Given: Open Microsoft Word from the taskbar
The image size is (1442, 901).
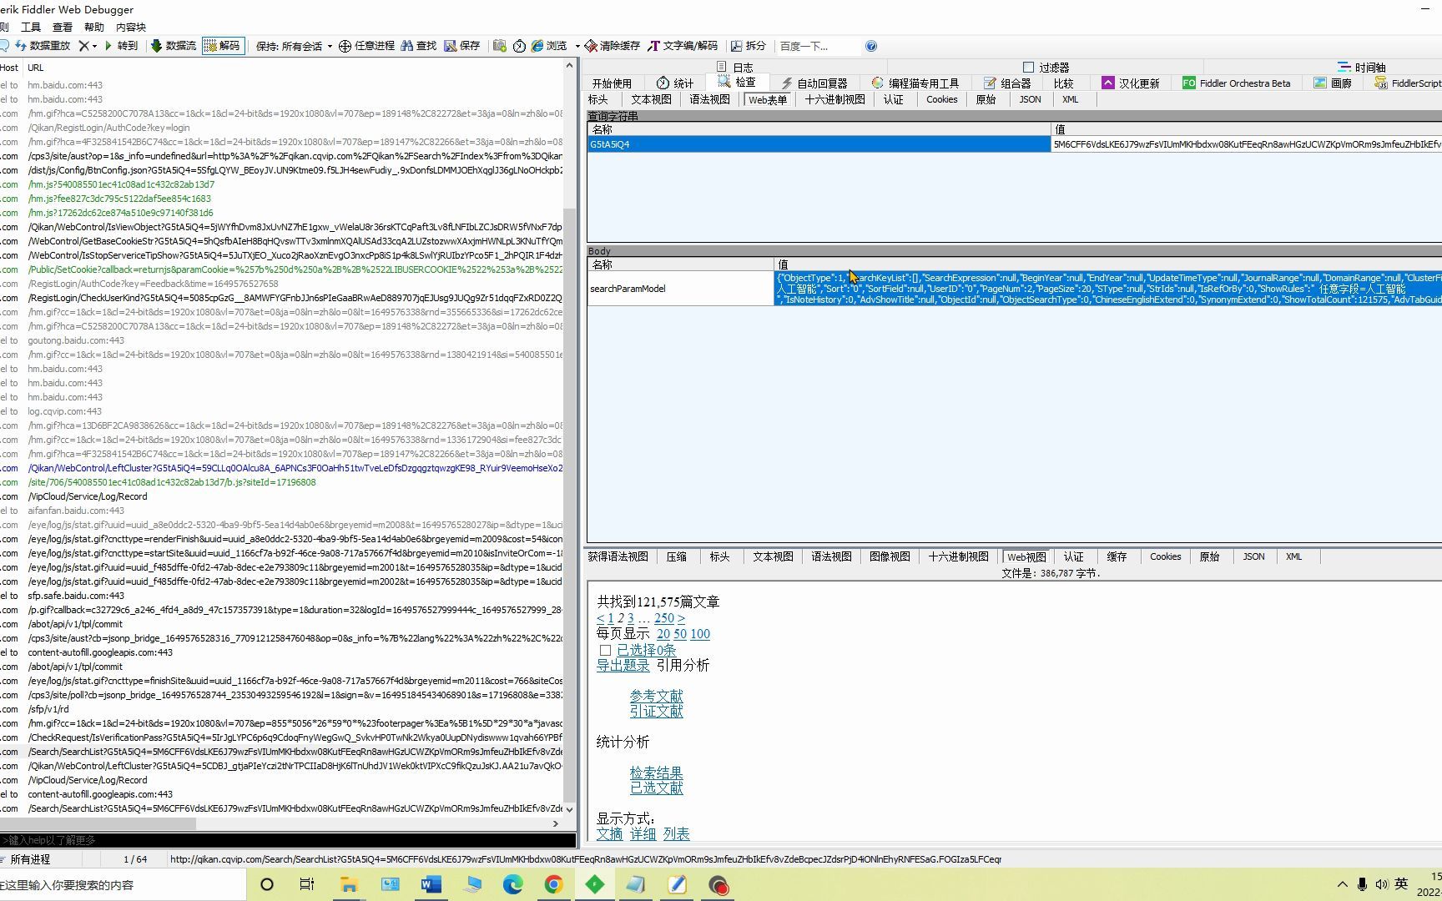Looking at the screenshot, I should point(431,884).
